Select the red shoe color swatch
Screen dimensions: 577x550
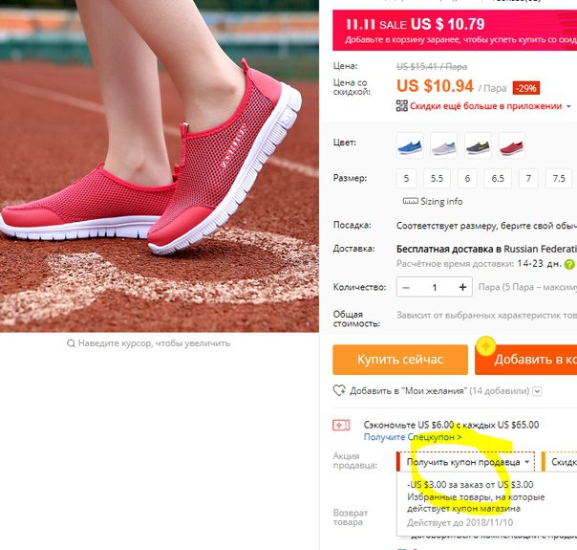click(x=511, y=145)
